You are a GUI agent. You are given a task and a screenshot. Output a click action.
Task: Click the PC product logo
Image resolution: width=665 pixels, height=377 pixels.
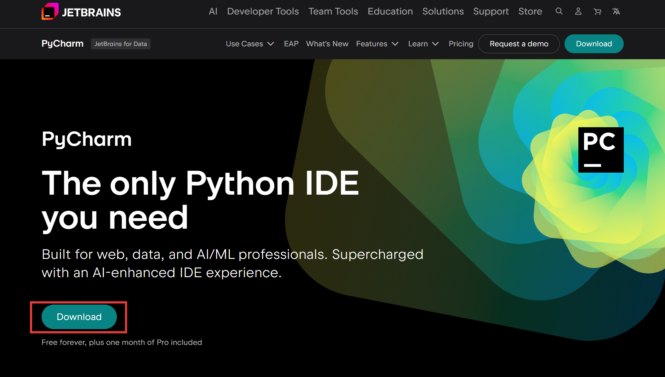600,150
